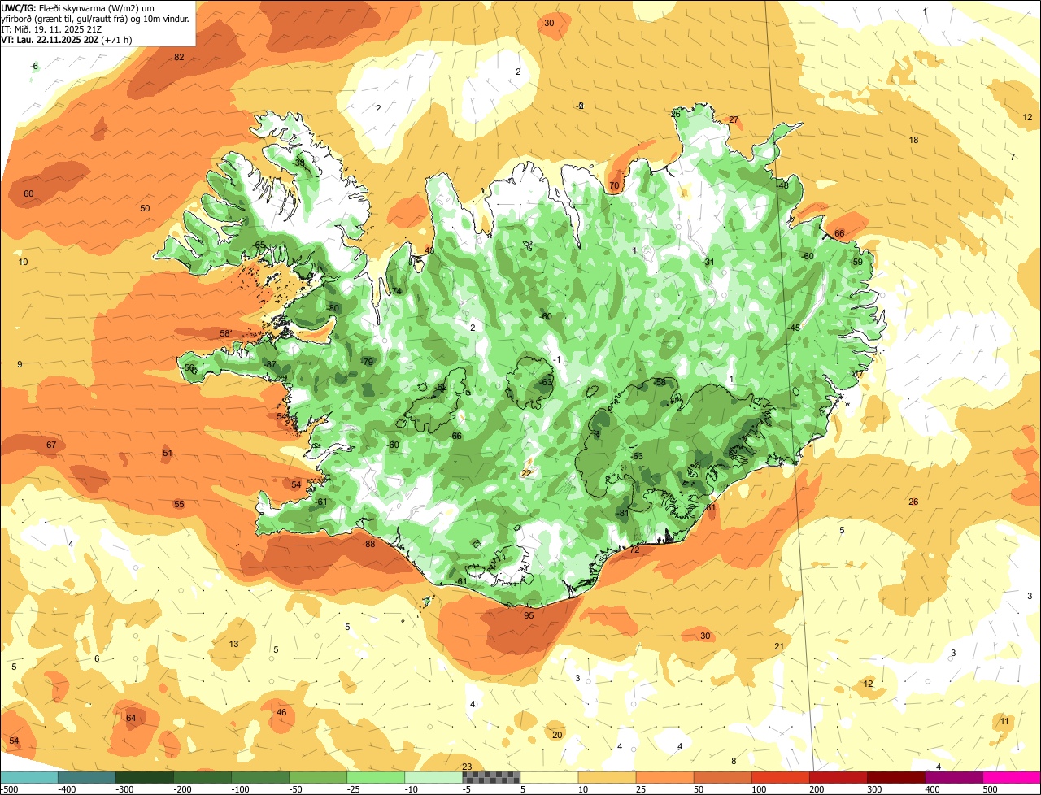The height and width of the screenshot is (795, 1041).
Task: Click legend swatch between -300 and -200
Action: (x=145, y=777)
